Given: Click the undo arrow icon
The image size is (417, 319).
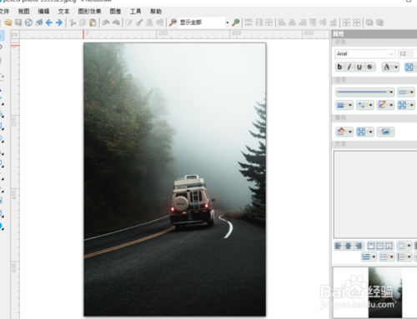Looking at the screenshot, I should (106, 22).
